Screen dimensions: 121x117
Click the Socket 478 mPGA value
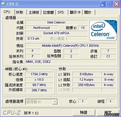pos(56,33)
